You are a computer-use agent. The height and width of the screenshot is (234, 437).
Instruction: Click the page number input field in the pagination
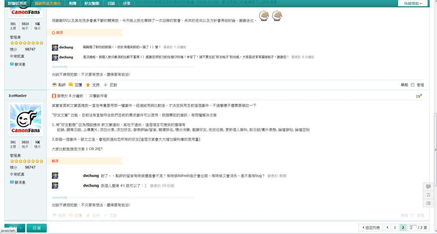[413, 228]
